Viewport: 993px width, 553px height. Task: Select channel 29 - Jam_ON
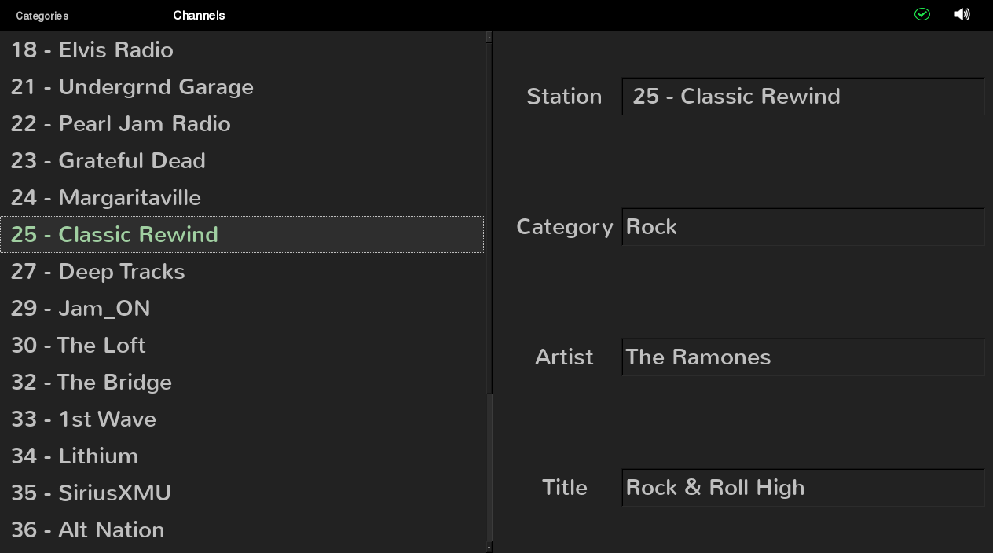242,308
